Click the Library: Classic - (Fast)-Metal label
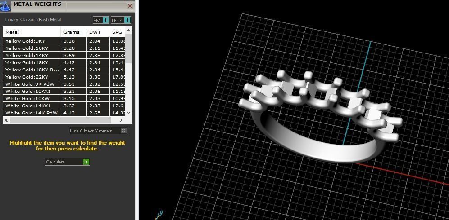 pos(33,20)
